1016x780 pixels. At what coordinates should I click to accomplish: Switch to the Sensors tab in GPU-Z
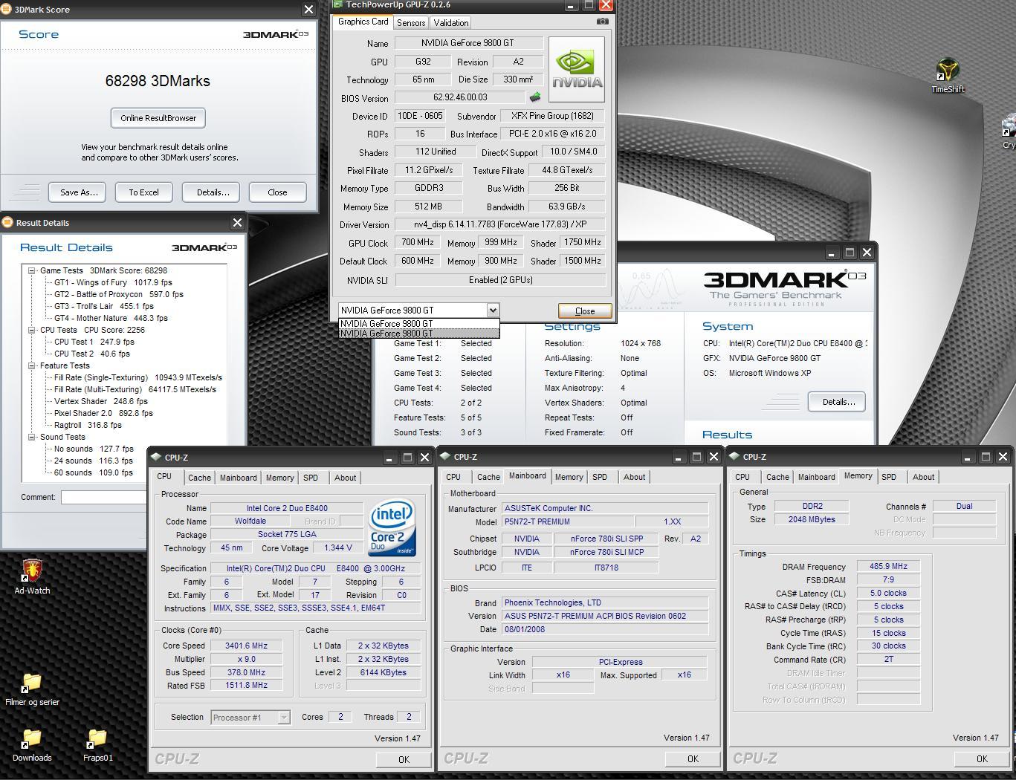(x=411, y=23)
